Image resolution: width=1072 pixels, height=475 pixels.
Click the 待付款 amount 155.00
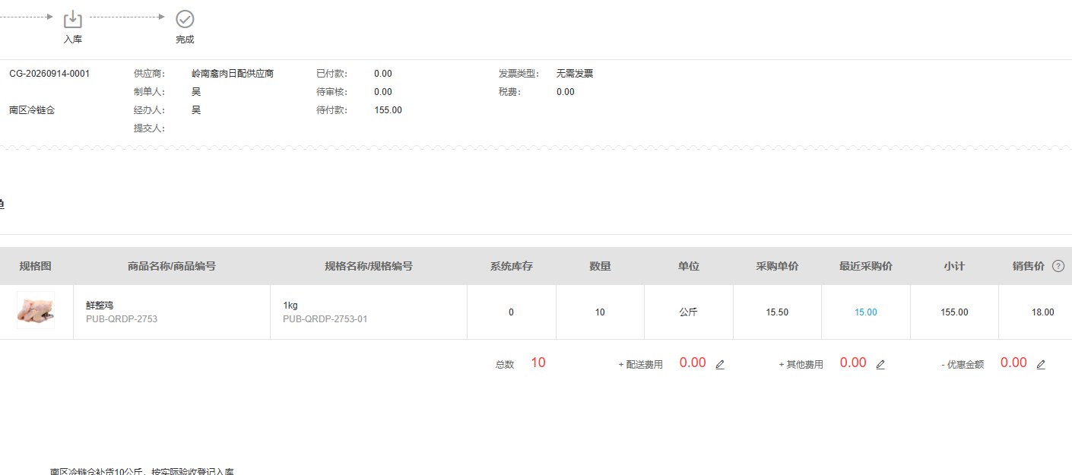click(x=389, y=110)
